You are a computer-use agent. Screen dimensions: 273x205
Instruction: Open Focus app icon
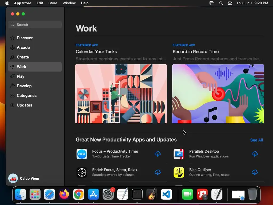click(x=82, y=154)
